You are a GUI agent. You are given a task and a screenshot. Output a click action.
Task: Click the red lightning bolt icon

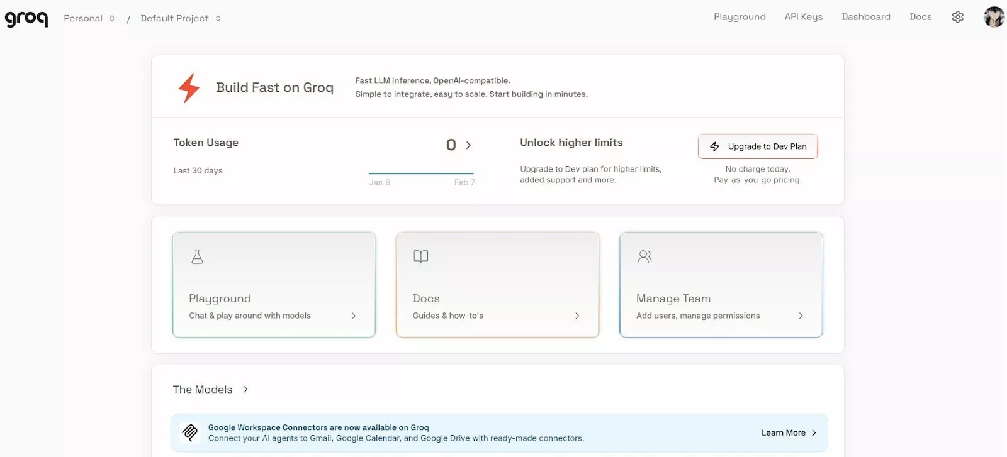[x=189, y=88]
